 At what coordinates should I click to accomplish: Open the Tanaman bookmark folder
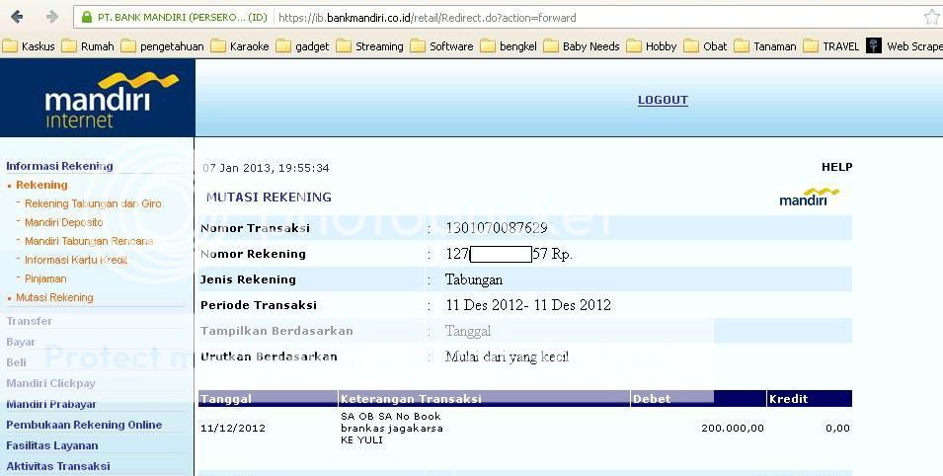[765, 46]
